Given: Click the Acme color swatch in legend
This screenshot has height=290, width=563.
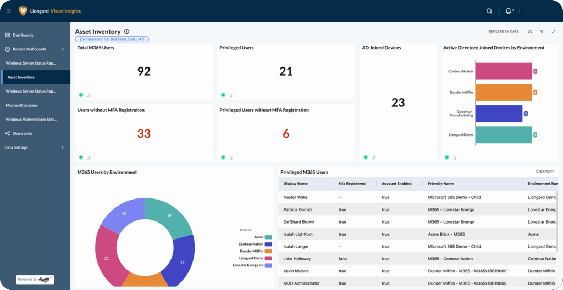Looking at the screenshot, I should click(x=268, y=237).
